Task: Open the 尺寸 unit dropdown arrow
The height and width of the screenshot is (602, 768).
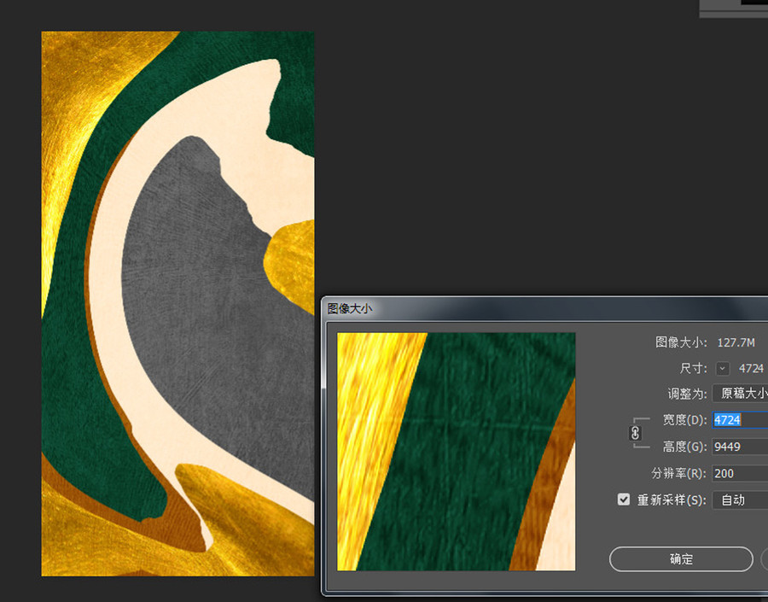Action: pyautogui.click(x=723, y=369)
